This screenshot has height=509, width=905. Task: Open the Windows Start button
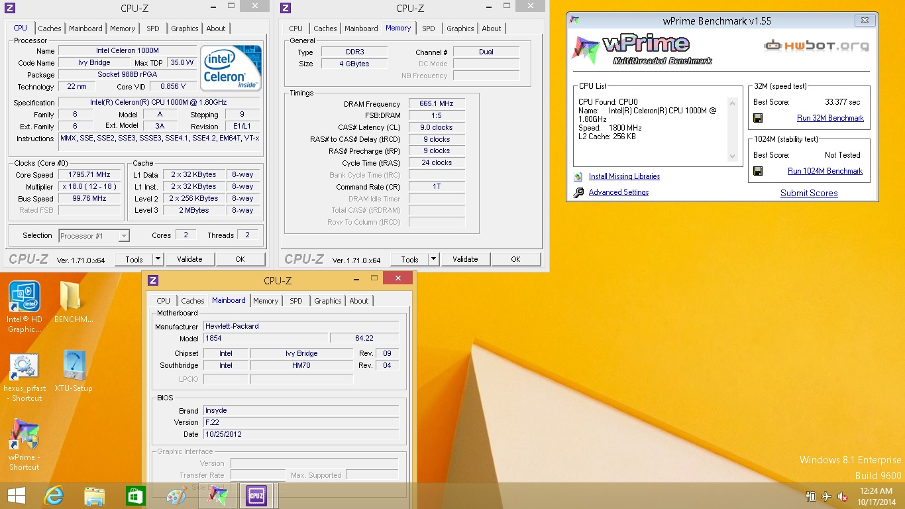16,496
